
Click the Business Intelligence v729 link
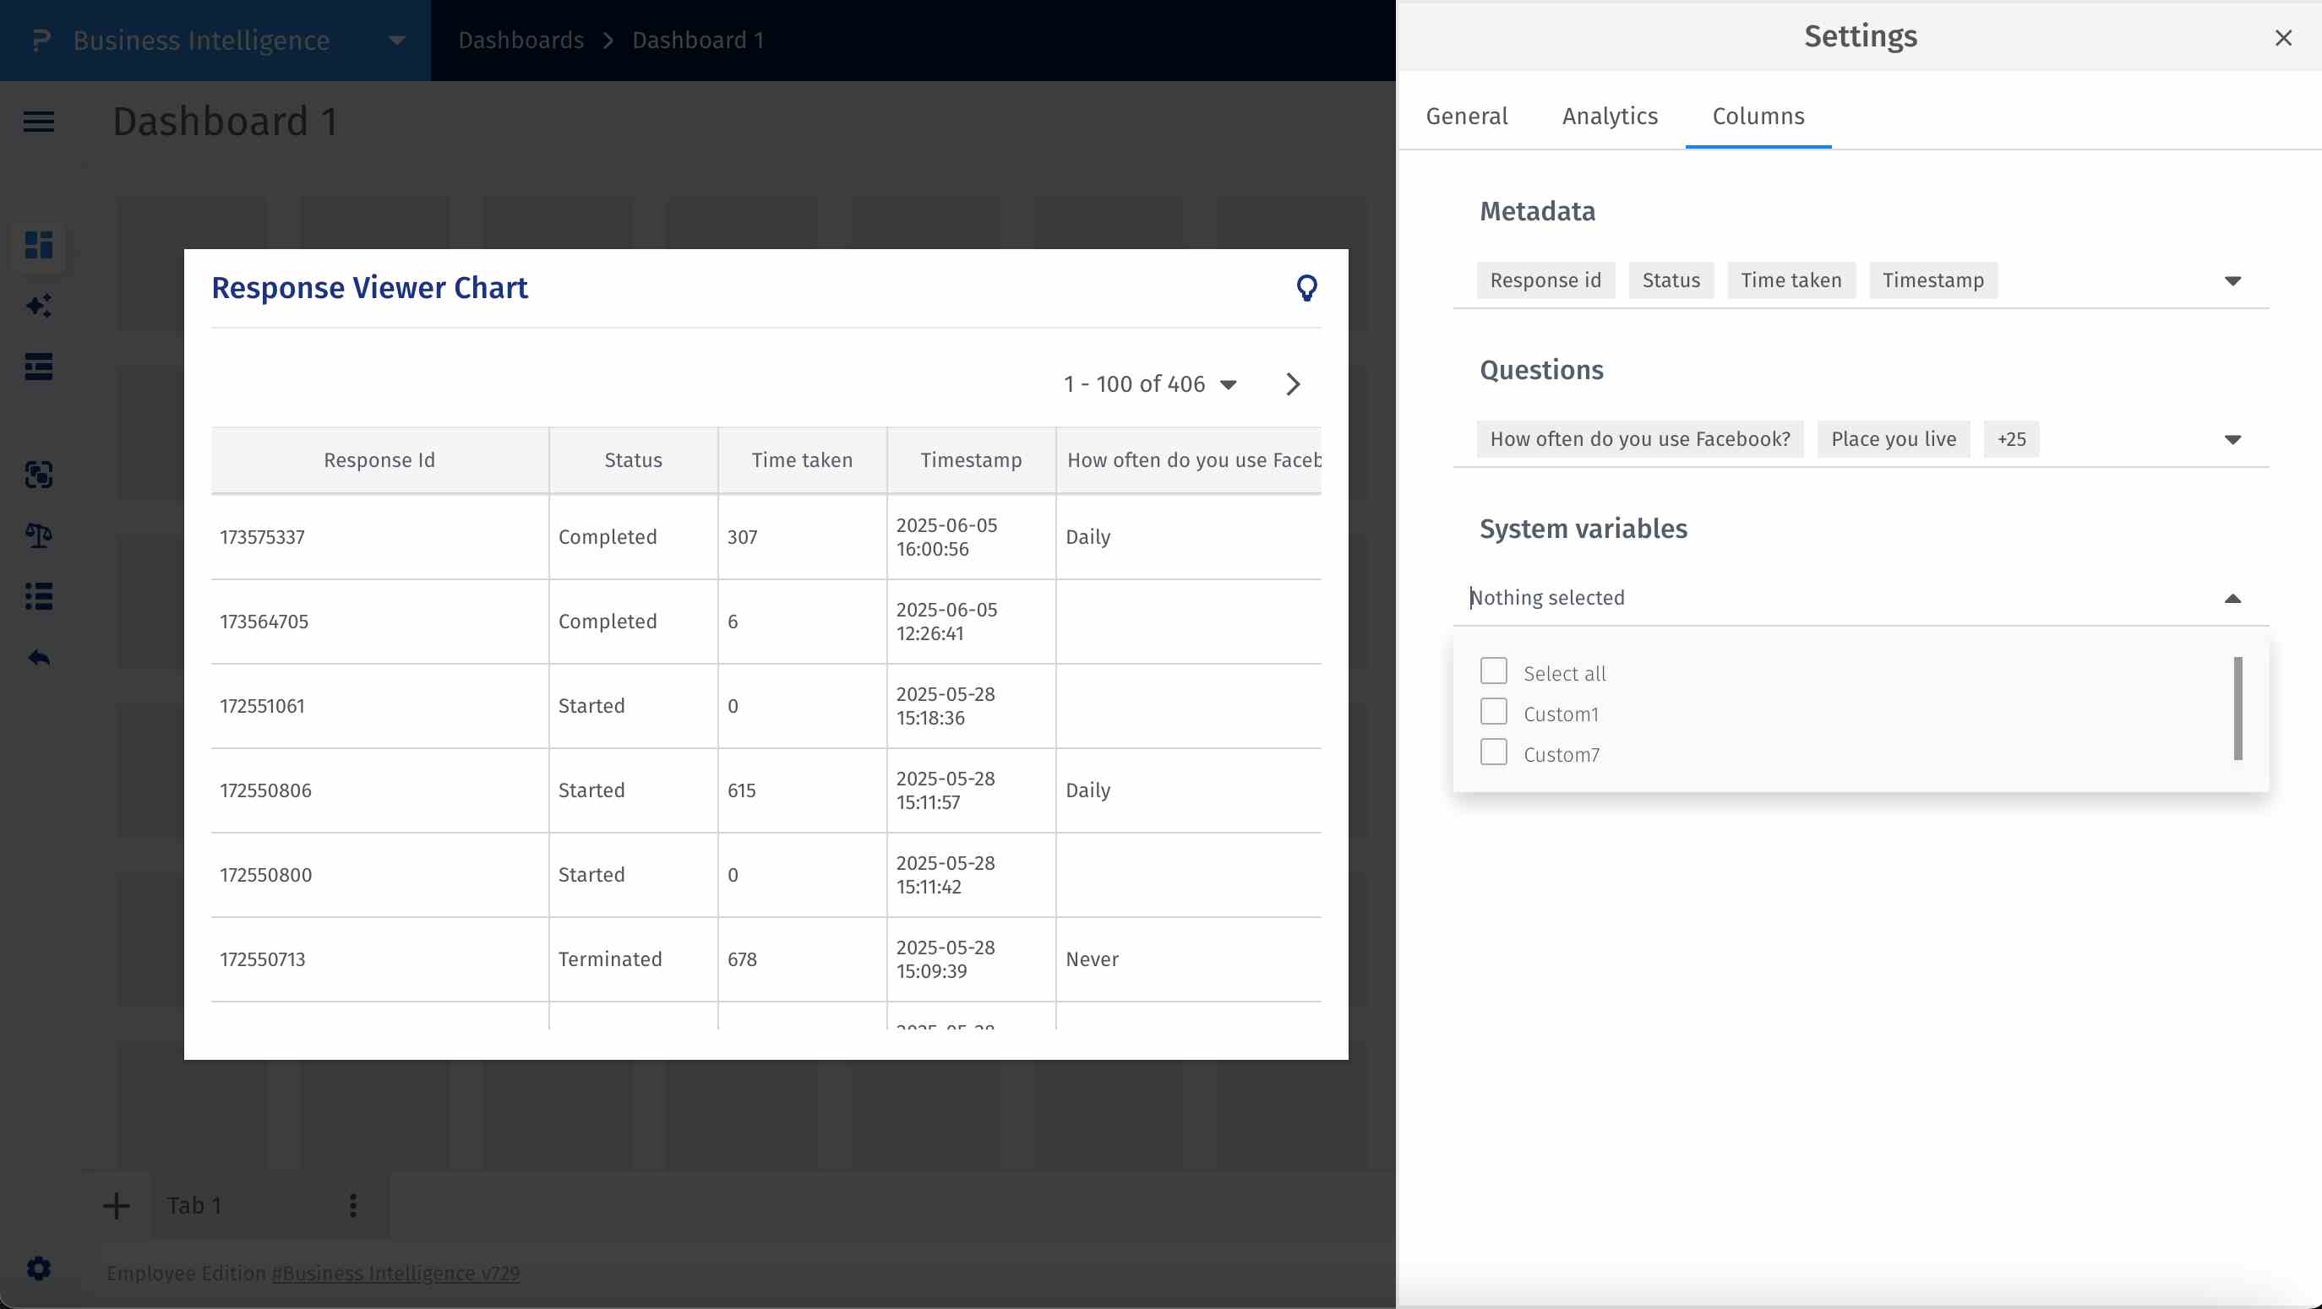click(x=395, y=1273)
